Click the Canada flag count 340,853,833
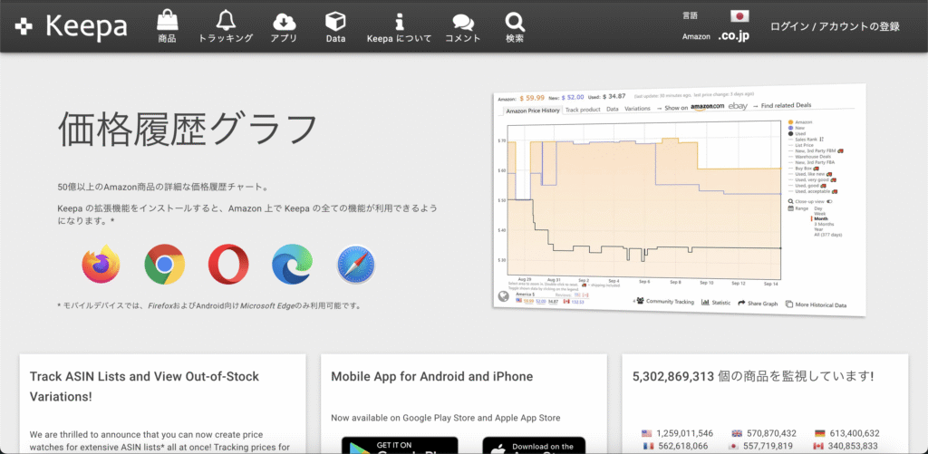This screenshot has width=928, height=454. click(846, 447)
